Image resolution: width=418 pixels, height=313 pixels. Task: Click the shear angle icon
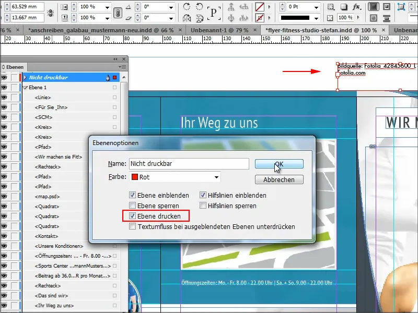click(129, 18)
